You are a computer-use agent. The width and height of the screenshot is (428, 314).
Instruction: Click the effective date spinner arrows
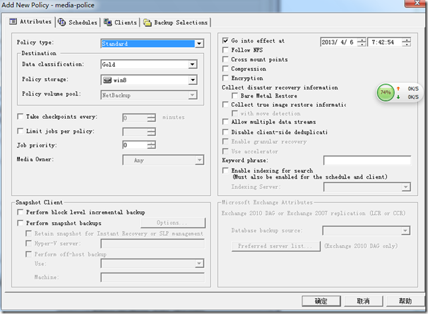tap(362, 42)
